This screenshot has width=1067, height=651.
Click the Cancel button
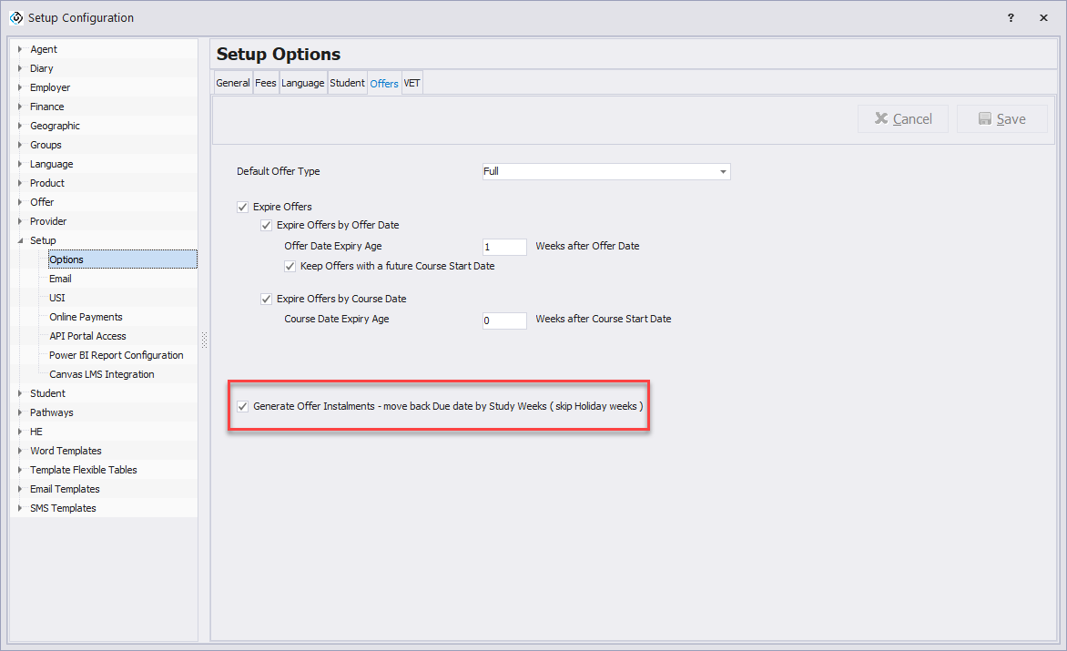(902, 119)
